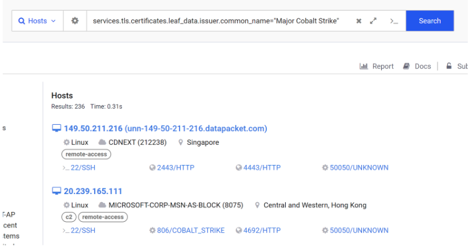Click gear icon beside 50050/UNKNOWN on 149.50.211.216
Viewport: 469px width, 246px height.
click(x=325, y=168)
